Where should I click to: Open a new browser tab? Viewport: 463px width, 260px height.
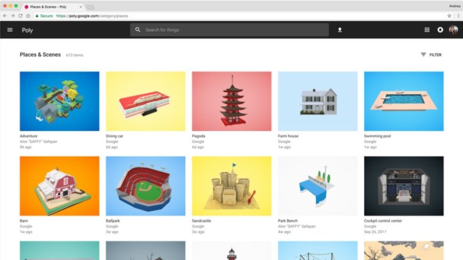[90, 7]
